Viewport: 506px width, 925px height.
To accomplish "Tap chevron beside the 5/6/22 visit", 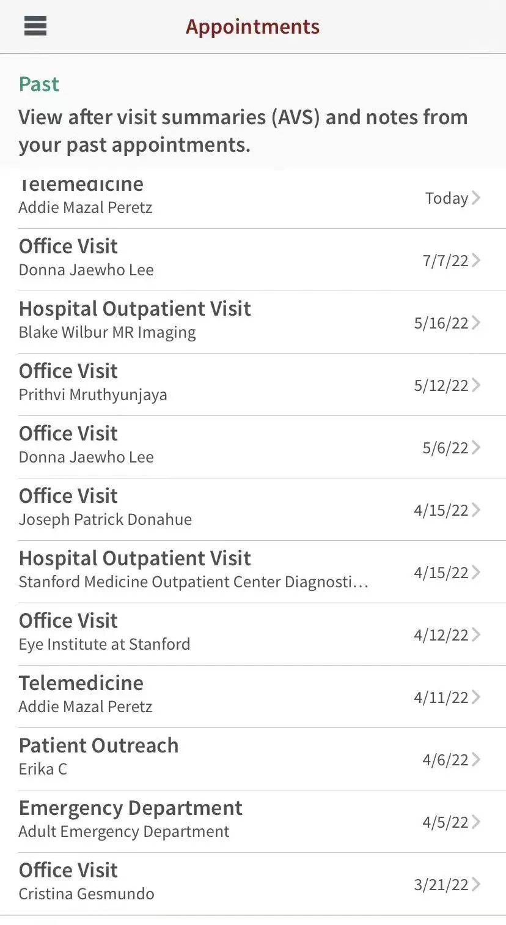I will point(476,448).
